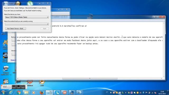Open the Comprar suprimentos desktop shortcut
The image size is (169, 95).
tap(6, 70)
